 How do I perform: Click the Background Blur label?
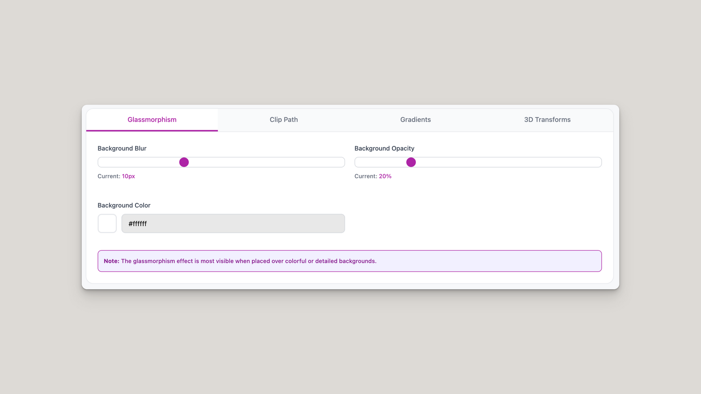point(122,148)
